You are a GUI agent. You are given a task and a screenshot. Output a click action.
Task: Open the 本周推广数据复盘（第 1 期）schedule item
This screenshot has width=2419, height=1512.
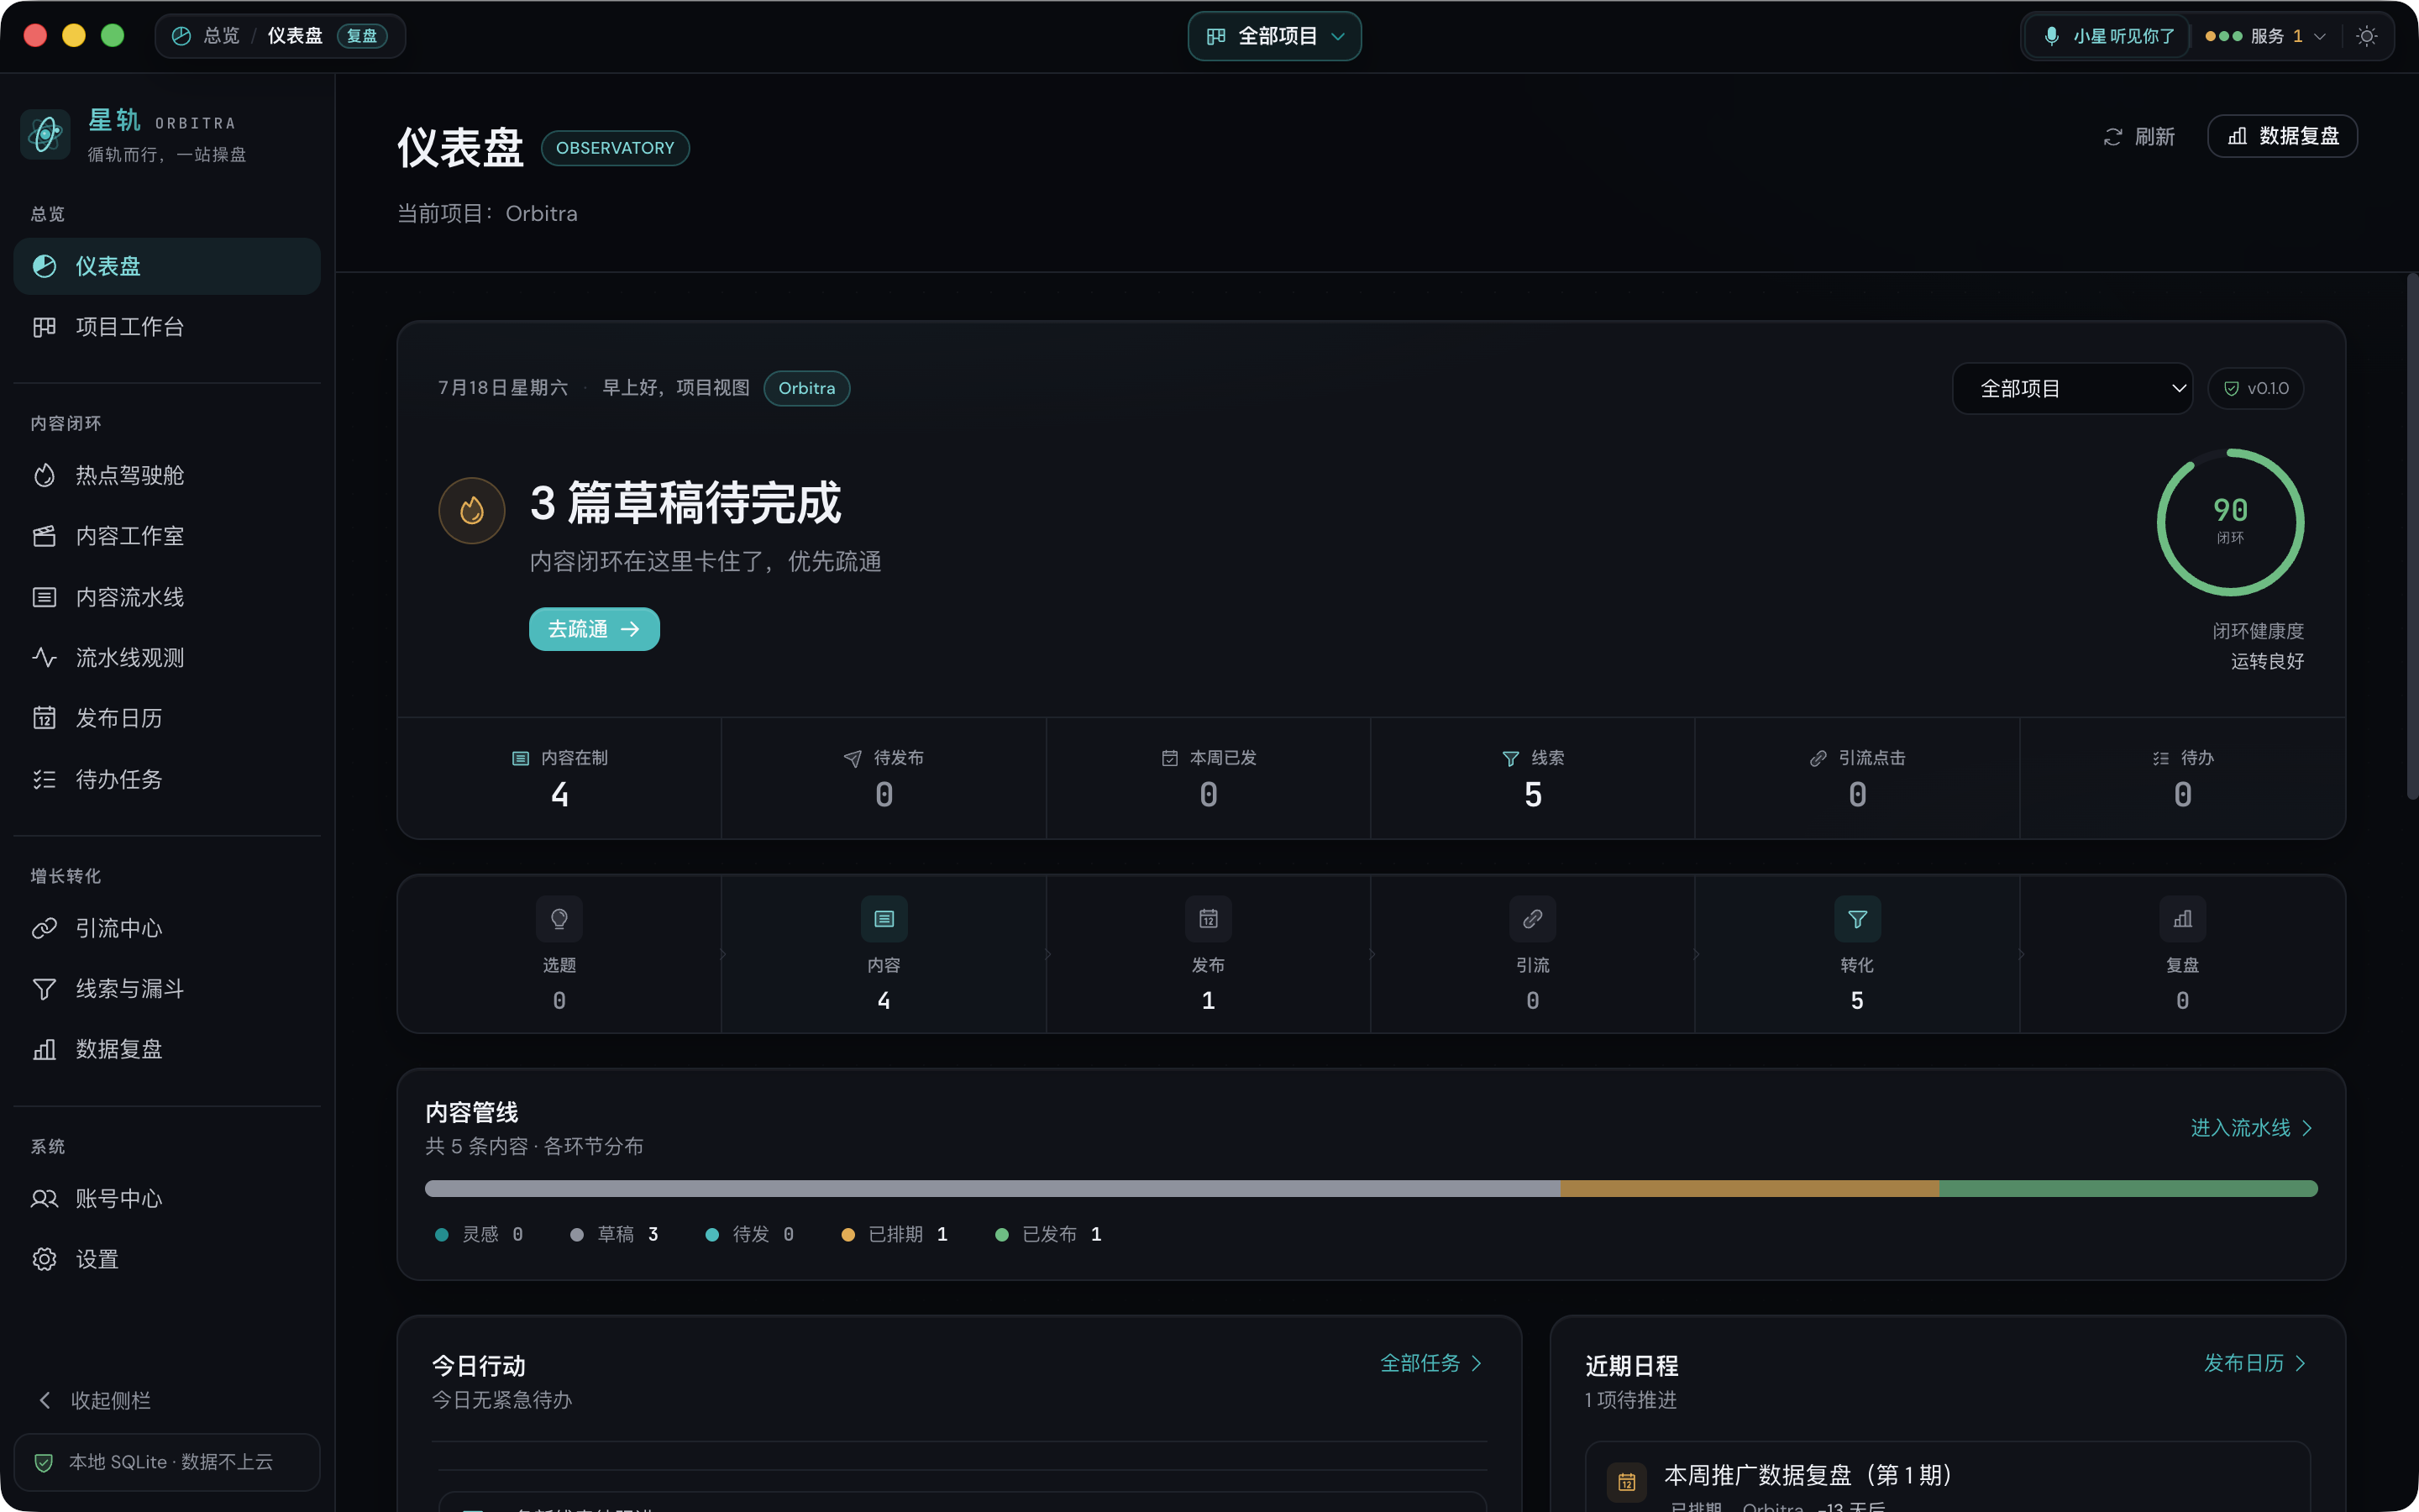click(1948, 1477)
